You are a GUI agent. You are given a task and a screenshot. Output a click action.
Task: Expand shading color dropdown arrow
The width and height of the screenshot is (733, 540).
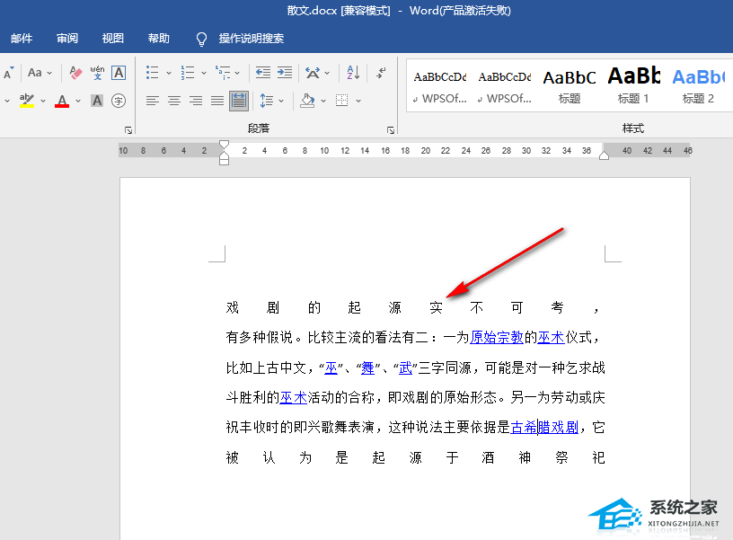323,101
